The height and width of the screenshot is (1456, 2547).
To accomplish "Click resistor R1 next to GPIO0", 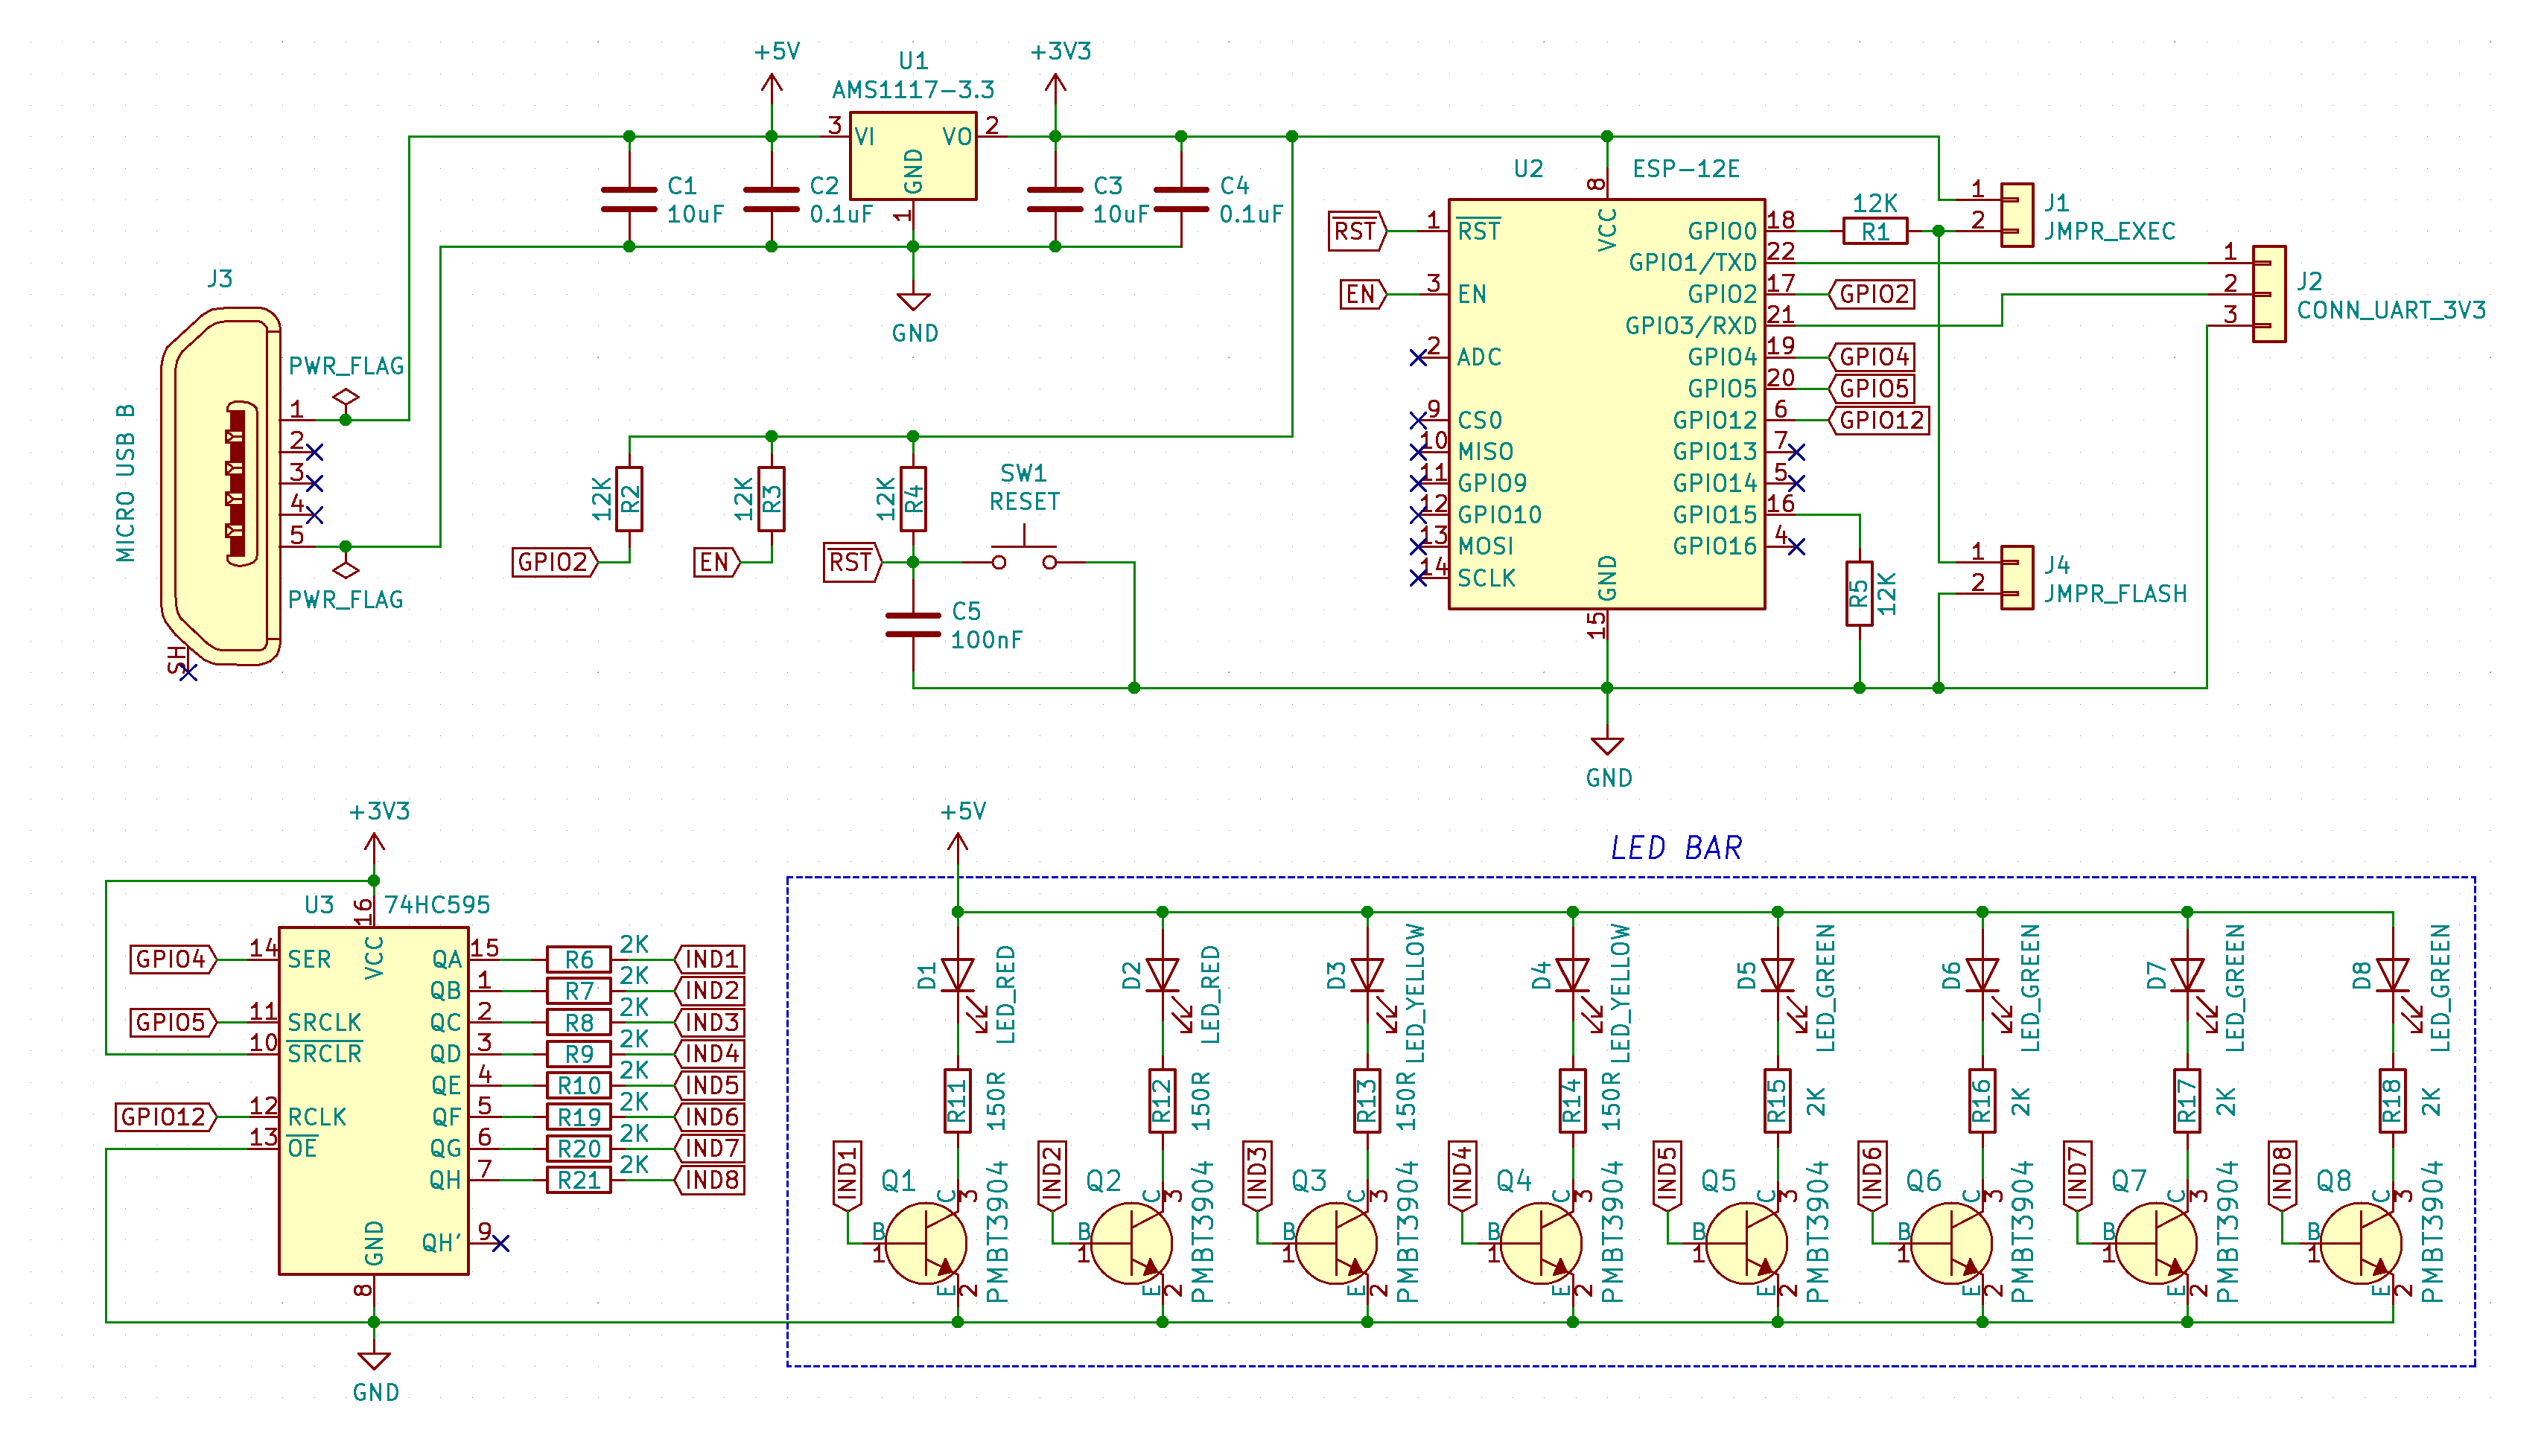I will (1875, 231).
